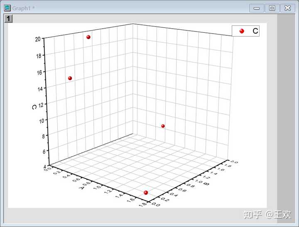This screenshot has height=227, width=299.
Task: Click the C axis tick label 8
Action: tap(44, 136)
